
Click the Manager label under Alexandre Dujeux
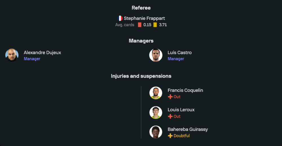point(32,59)
